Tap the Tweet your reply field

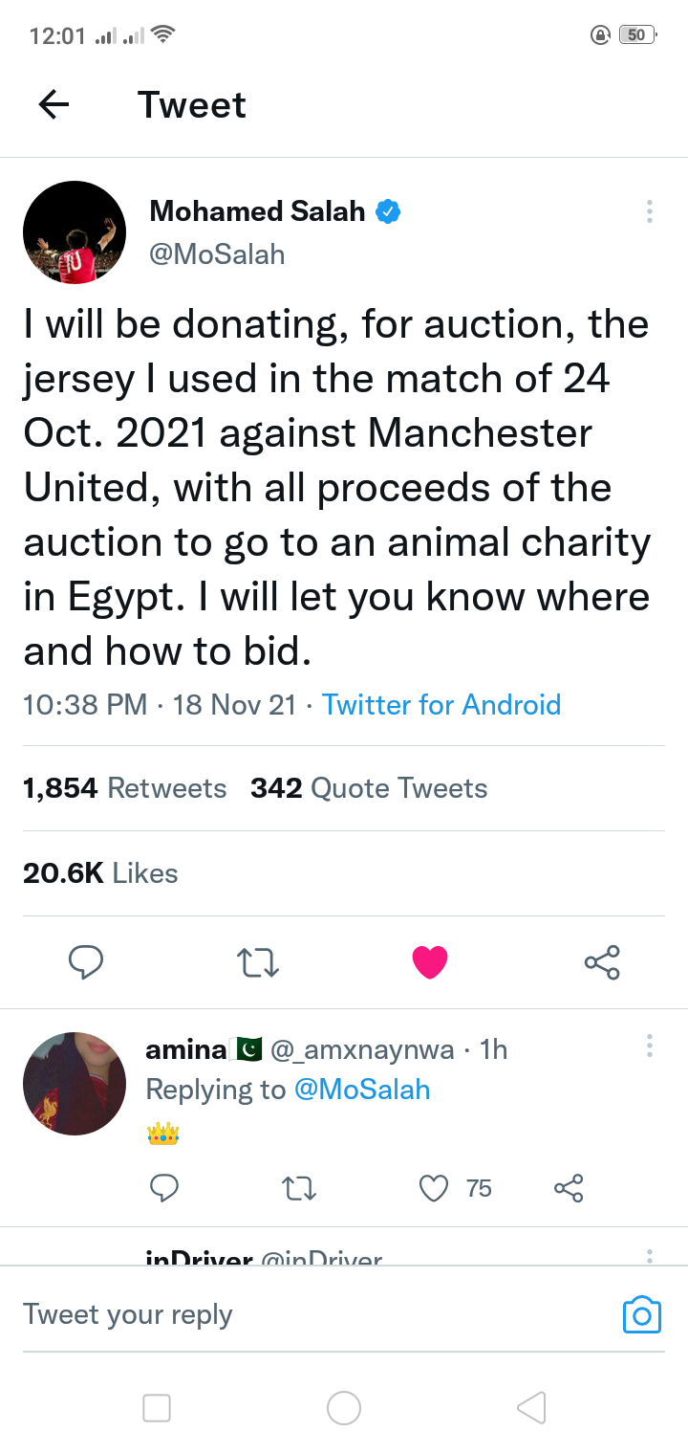pyautogui.click(x=287, y=1314)
